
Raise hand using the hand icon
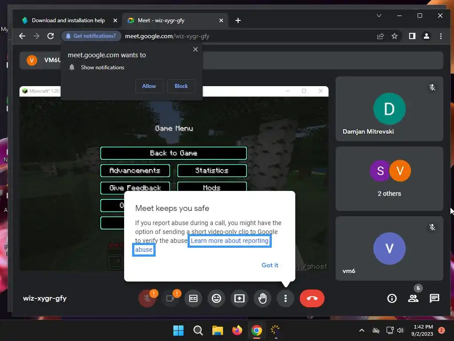tap(262, 298)
